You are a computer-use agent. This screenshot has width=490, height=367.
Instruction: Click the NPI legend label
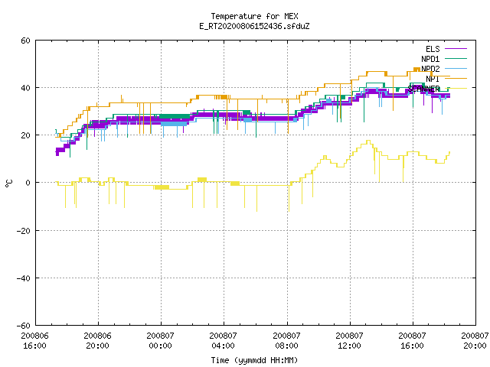coord(433,79)
